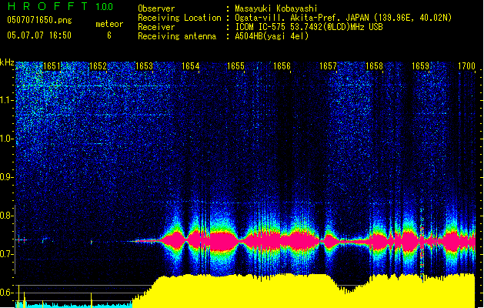
Task: Click the 'Receiver' field label
Action: point(156,27)
